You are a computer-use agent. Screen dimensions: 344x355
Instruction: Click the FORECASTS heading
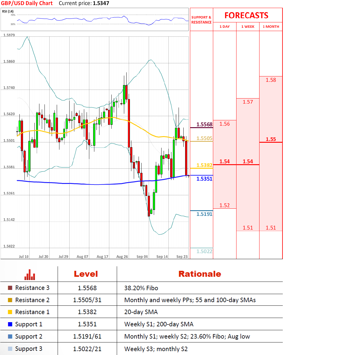pyautogui.click(x=246, y=16)
